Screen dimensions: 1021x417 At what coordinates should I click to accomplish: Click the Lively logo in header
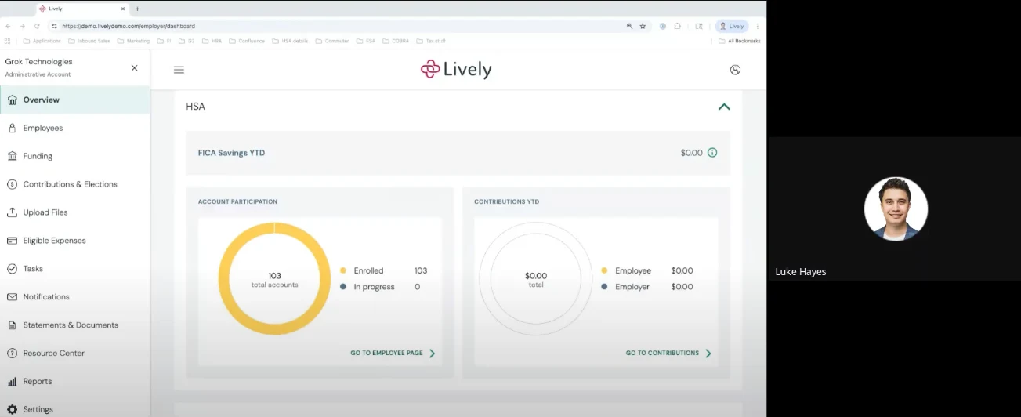tap(456, 69)
